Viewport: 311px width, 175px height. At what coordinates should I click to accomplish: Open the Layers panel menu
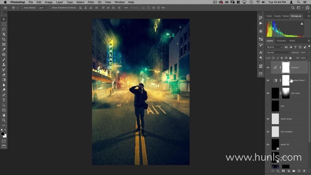(309, 41)
